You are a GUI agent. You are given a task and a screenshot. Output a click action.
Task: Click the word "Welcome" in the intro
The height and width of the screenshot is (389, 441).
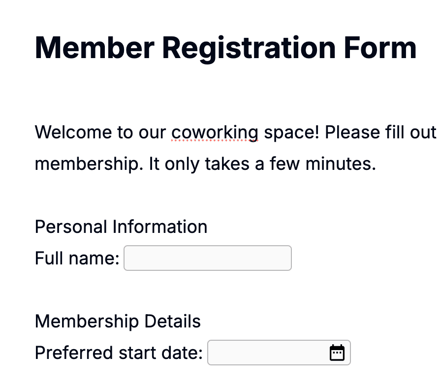coord(73,132)
